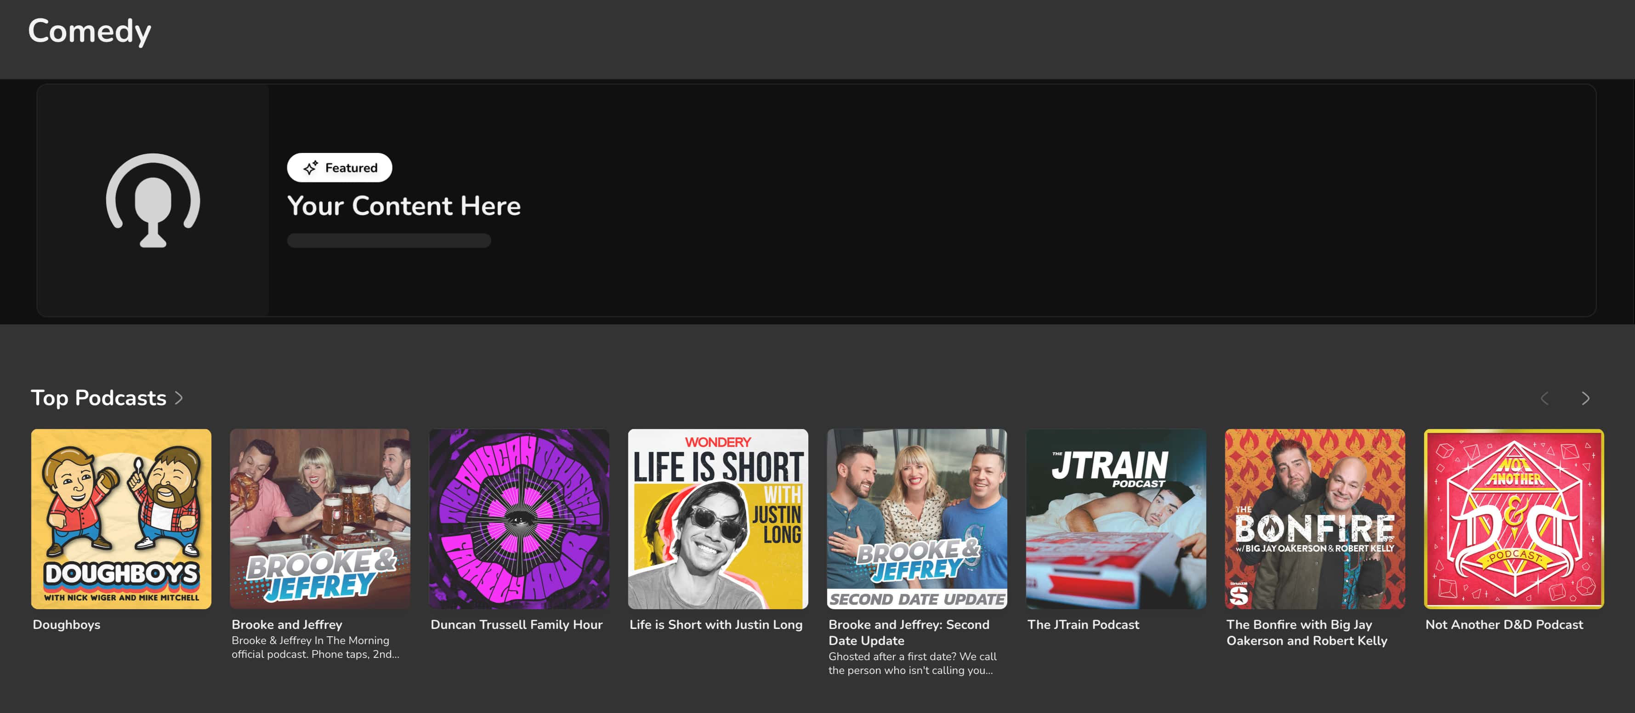Open the Top Podcasts section heading
This screenshot has width=1635, height=713.
[98, 398]
